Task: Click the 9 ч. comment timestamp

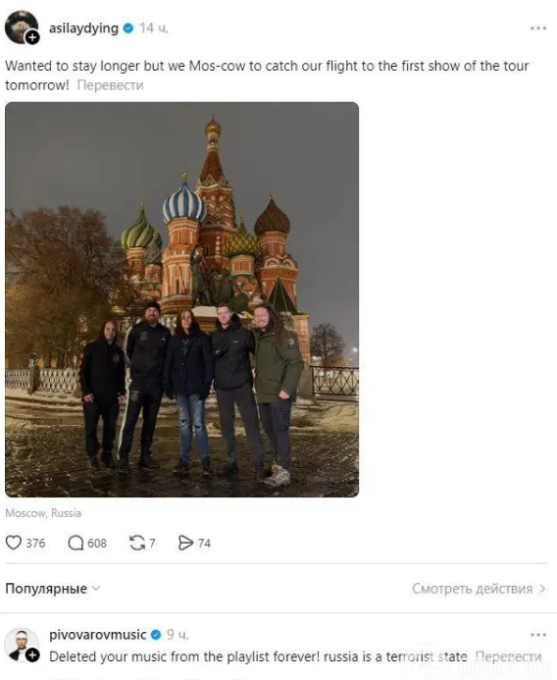Action: click(x=177, y=635)
